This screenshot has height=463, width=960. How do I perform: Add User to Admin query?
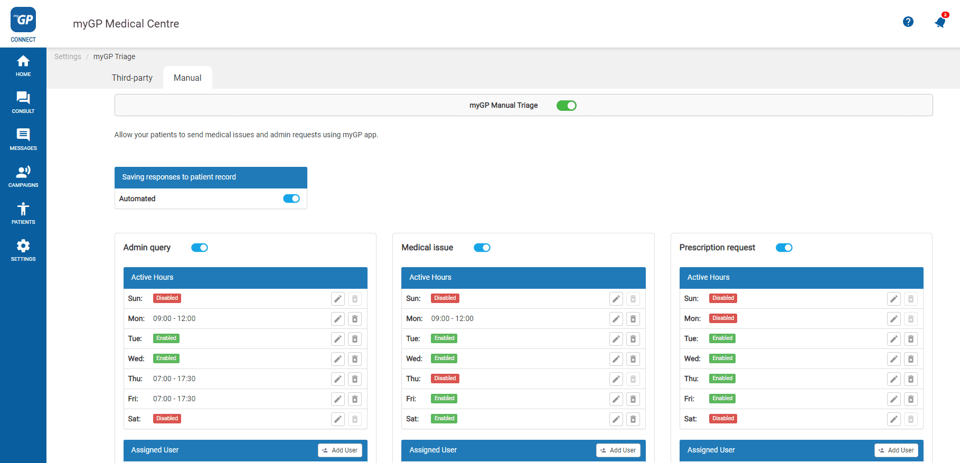coord(340,450)
